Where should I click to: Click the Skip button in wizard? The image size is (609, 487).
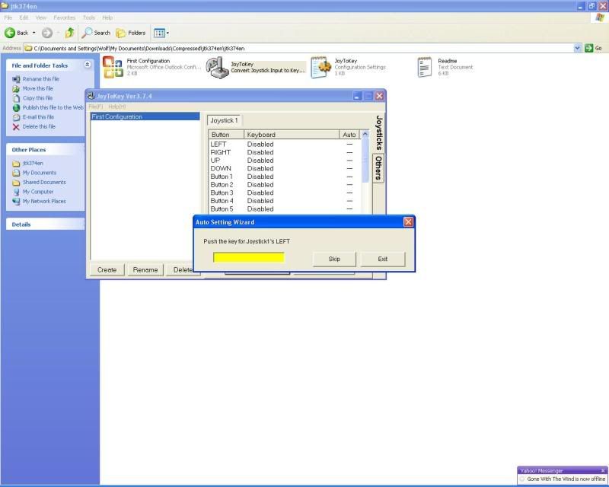[x=334, y=259]
